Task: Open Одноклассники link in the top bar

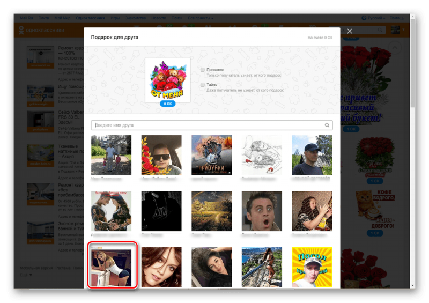Action: 90,18
